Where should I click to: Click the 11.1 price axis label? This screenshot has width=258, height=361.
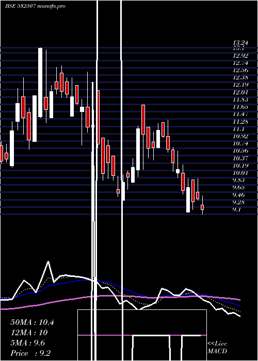coord(239,129)
